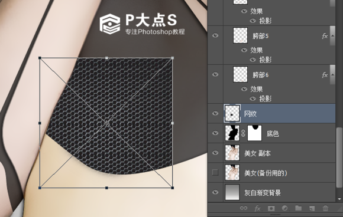
Task: Click the 灰白渐变背景 gradient thumbnail
Action: [x=232, y=192]
